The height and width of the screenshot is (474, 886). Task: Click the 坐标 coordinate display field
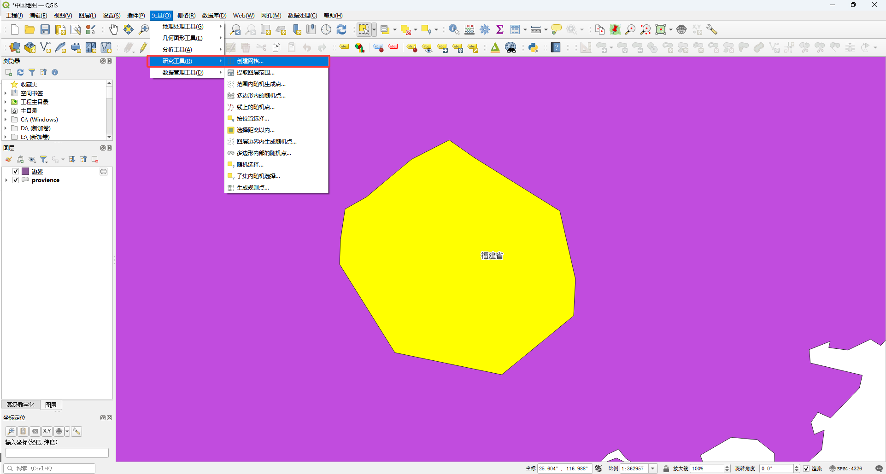tap(565, 468)
